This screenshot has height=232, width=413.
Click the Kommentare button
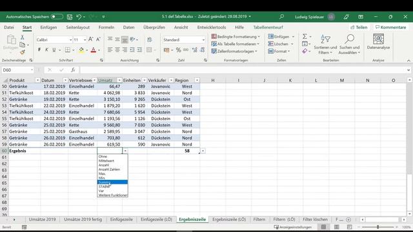(391, 27)
